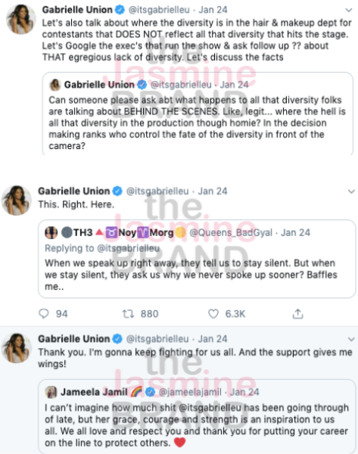
Task: Click Jameela Jamil's verified badge
Action: (150, 392)
